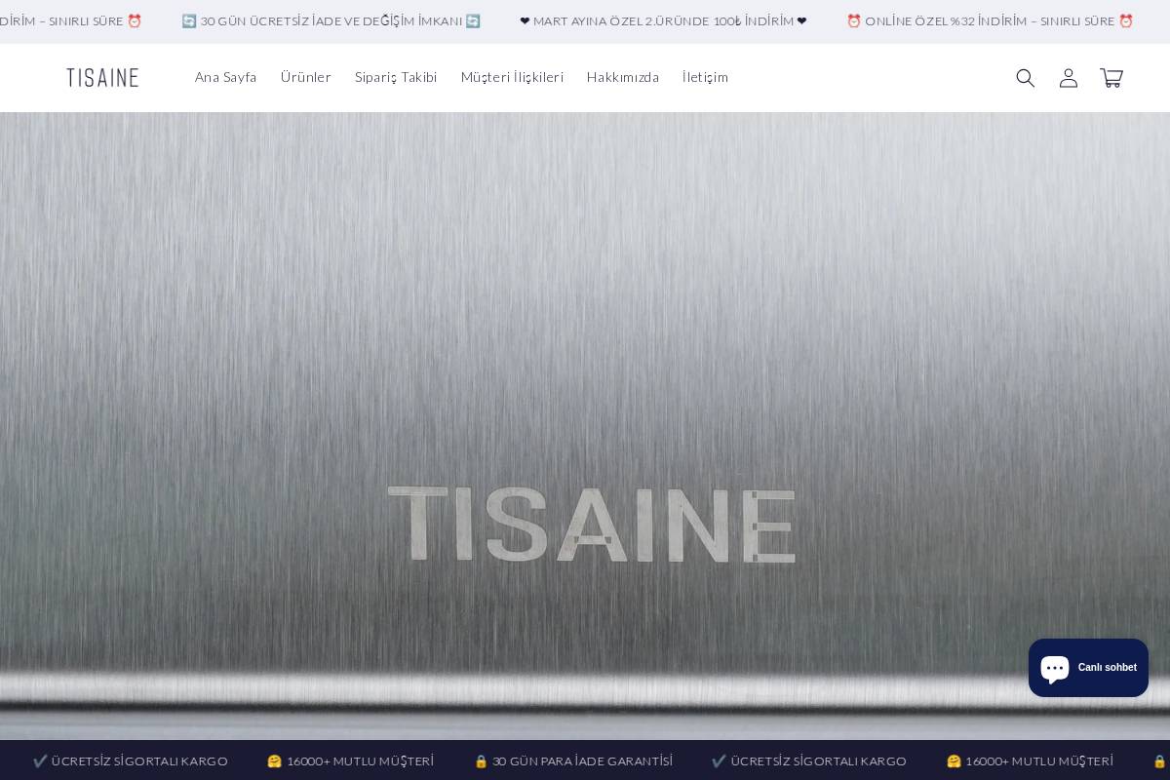Click the MART AYINA ÖZEL discount banner text
This screenshot has height=780, width=1170.
pyautogui.click(x=664, y=20)
